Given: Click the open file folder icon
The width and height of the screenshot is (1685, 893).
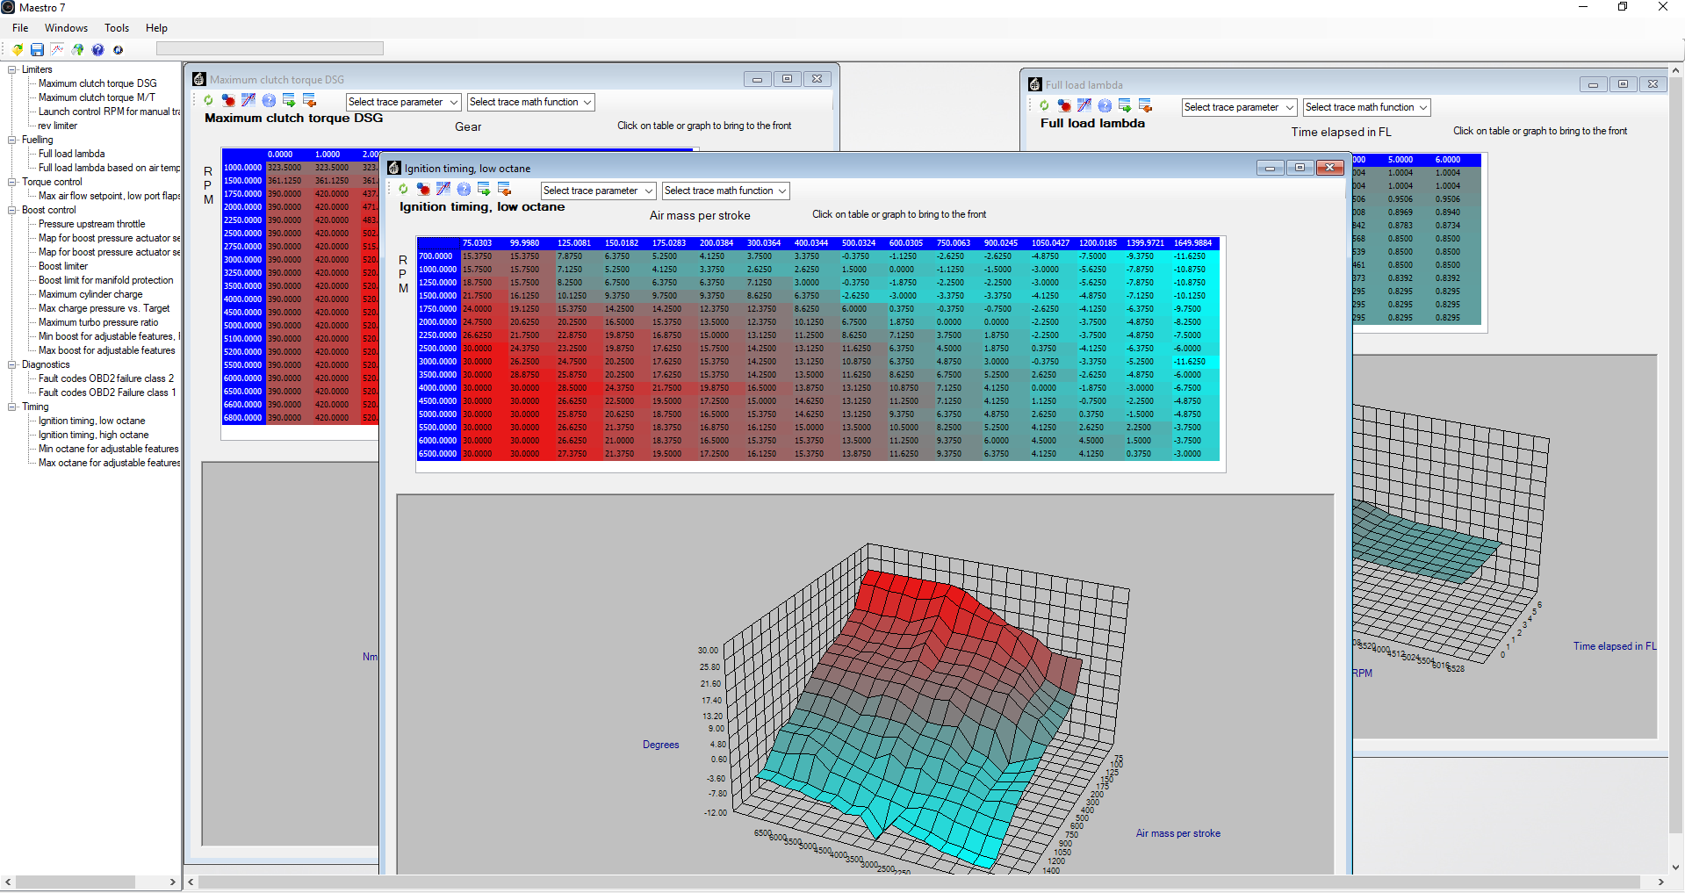Looking at the screenshot, I should tap(17, 50).
